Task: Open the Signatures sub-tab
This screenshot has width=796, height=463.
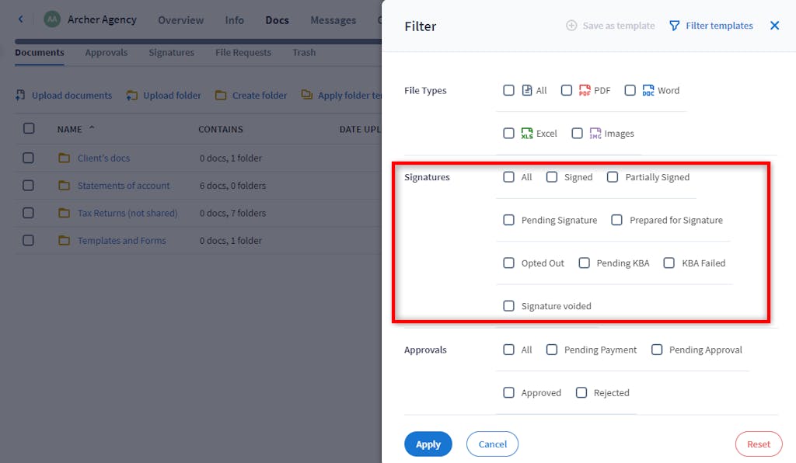Action: (172, 53)
